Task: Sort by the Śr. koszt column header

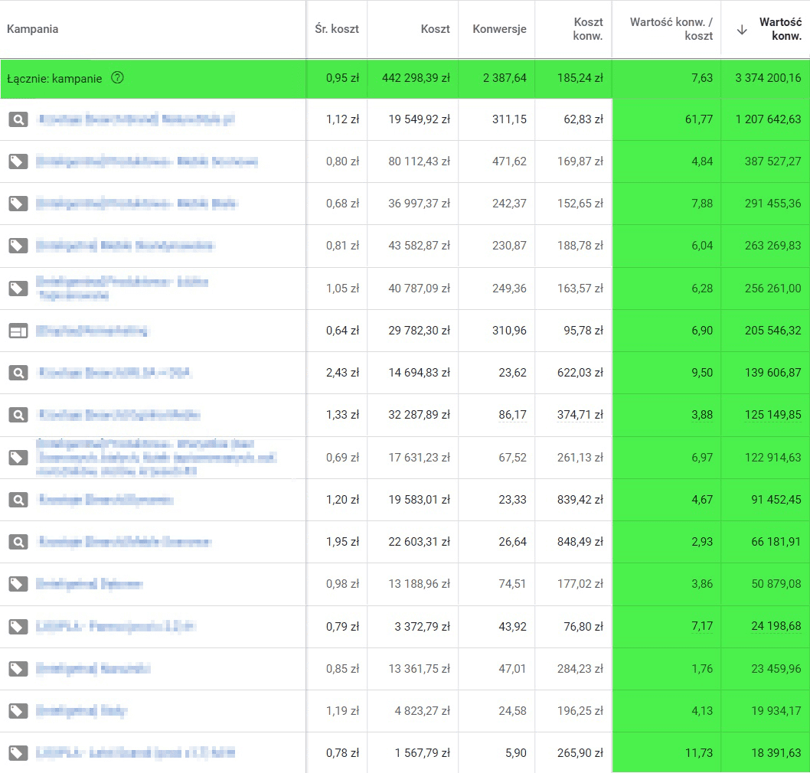Action: (x=337, y=29)
